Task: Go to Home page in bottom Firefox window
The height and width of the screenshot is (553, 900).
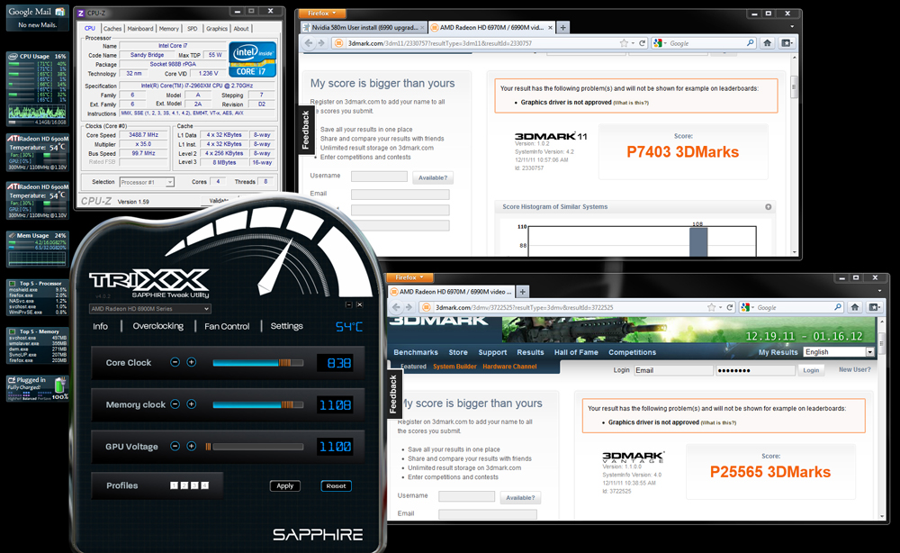Action: tap(855, 307)
